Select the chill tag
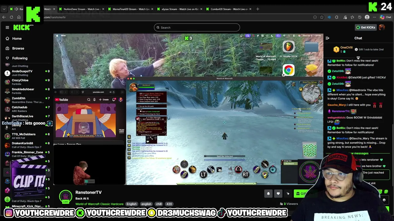Screen dimensions: 394x221 coord(159,204)
